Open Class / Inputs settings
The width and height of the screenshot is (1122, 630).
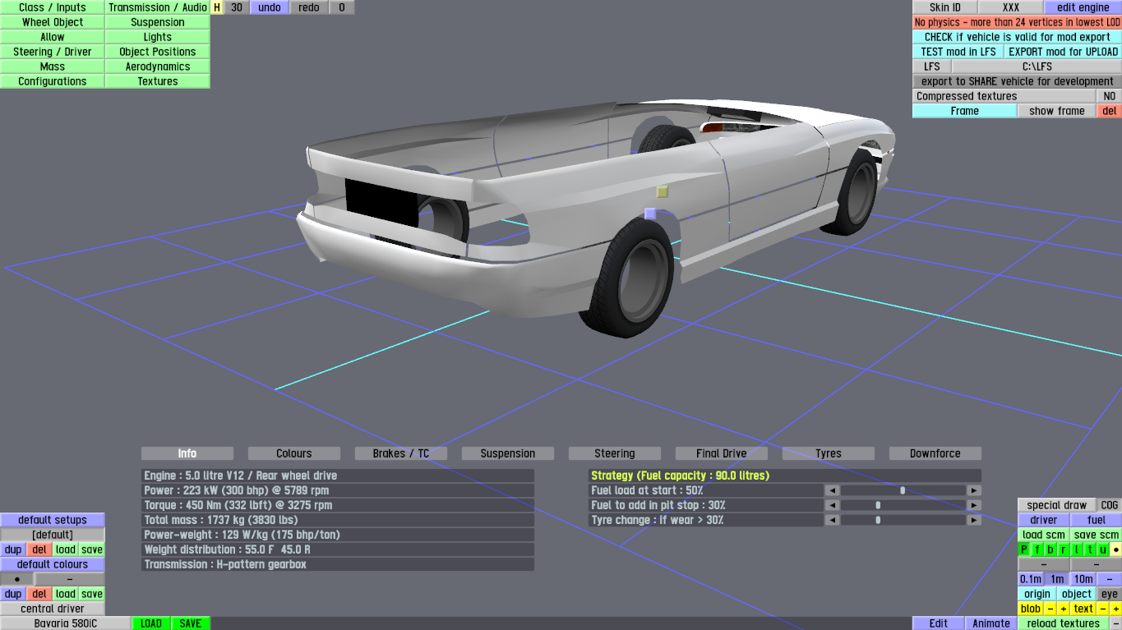(x=53, y=7)
